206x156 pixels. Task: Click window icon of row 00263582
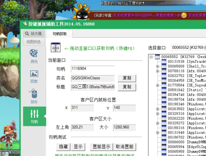tap(164, 109)
